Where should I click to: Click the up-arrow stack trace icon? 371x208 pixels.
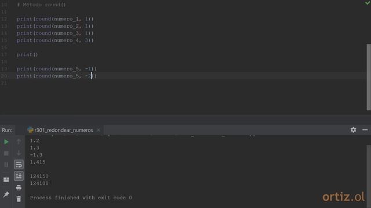[19, 142]
